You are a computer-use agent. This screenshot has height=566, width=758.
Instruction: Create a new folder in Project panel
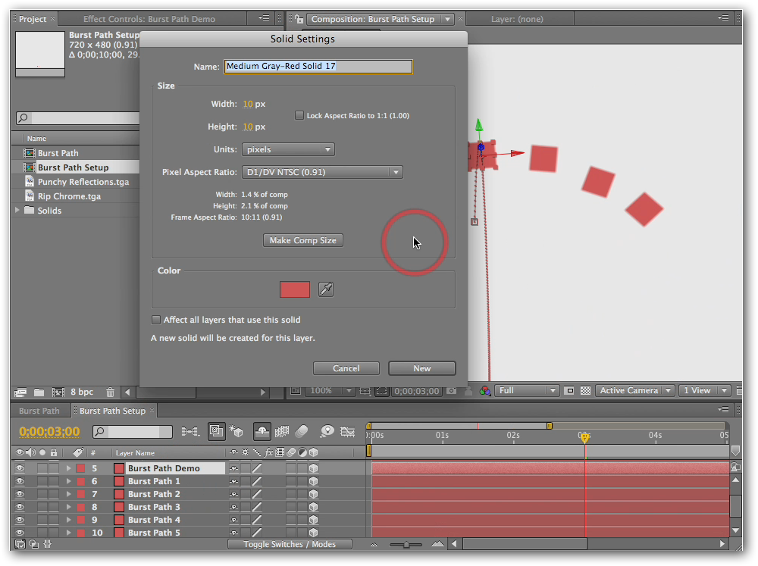[x=39, y=392]
